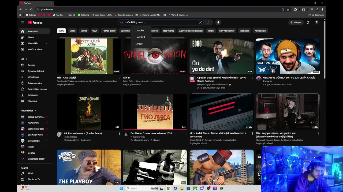Open the YouTube hamburger guide menu

tap(23, 22)
